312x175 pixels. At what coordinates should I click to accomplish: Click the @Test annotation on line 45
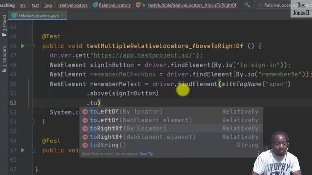point(51,36)
